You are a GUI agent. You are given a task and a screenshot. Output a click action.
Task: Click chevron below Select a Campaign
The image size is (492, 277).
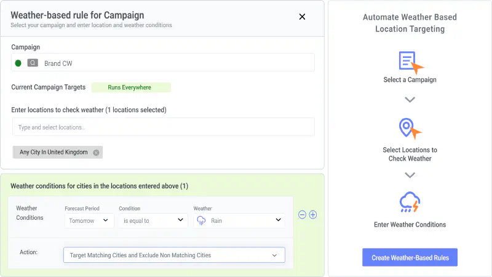point(410,100)
